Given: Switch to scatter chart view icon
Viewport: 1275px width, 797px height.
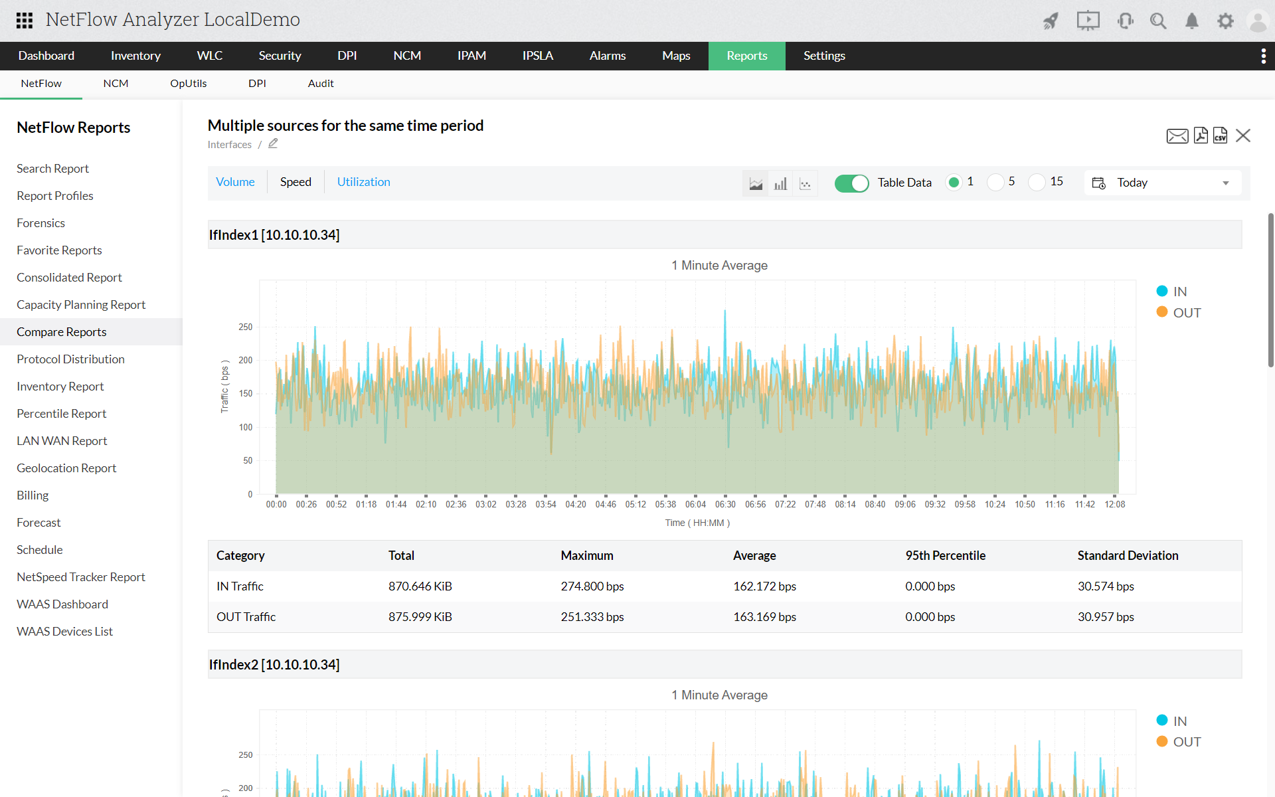Looking at the screenshot, I should 805,184.
